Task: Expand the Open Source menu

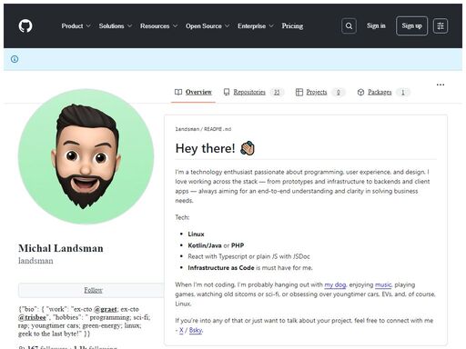Action: [208, 26]
